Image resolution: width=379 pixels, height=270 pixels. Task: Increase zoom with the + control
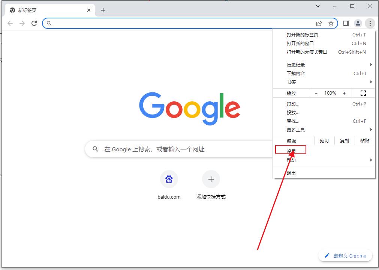(x=345, y=93)
